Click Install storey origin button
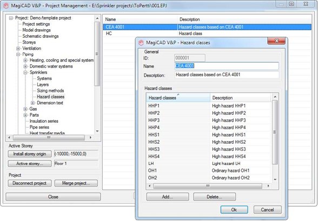This screenshot has width=318, height=221. [x=30, y=154]
